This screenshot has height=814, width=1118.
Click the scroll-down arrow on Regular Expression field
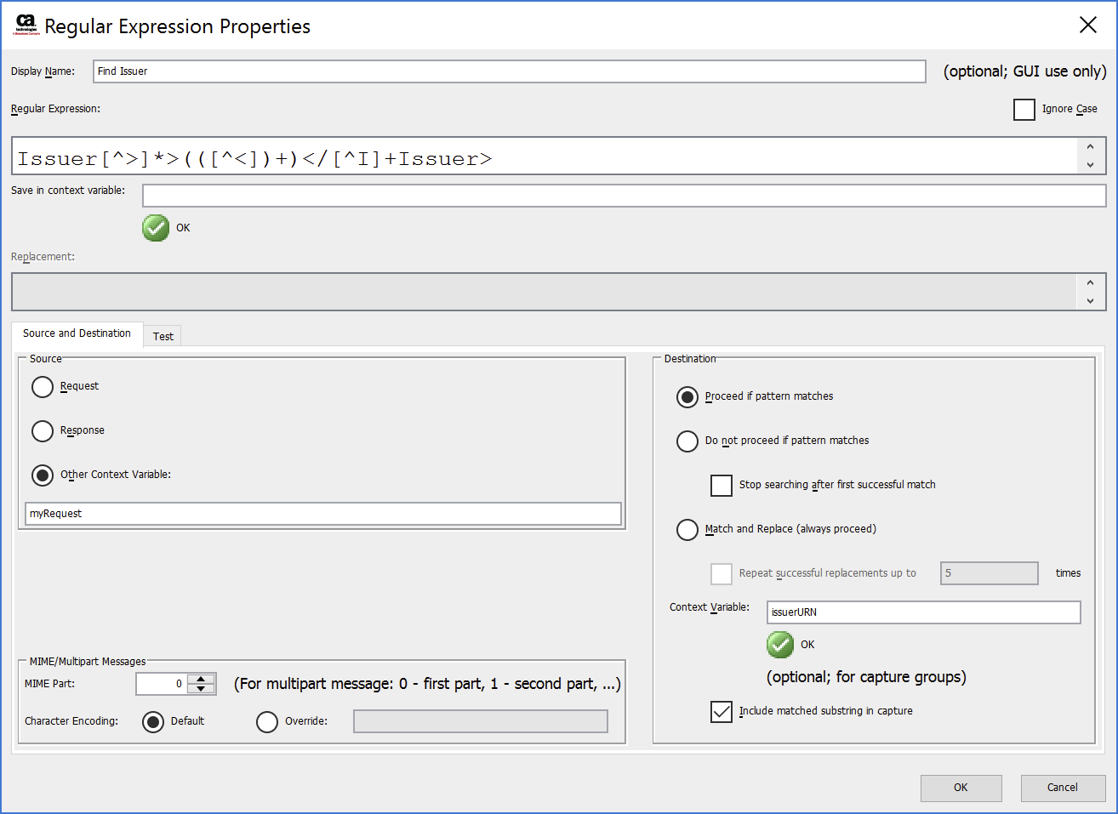click(1091, 166)
